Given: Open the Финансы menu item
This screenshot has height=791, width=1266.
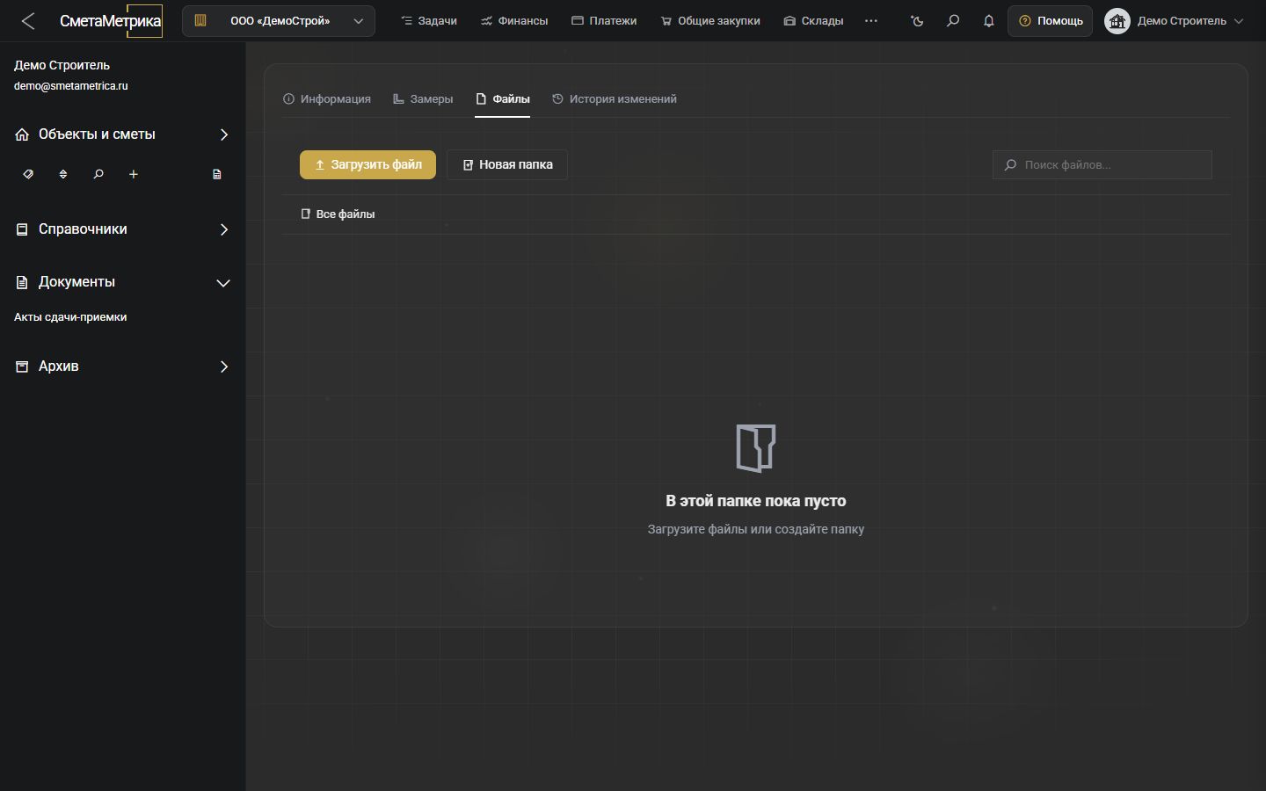Looking at the screenshot, I should (x=514, y=21).
